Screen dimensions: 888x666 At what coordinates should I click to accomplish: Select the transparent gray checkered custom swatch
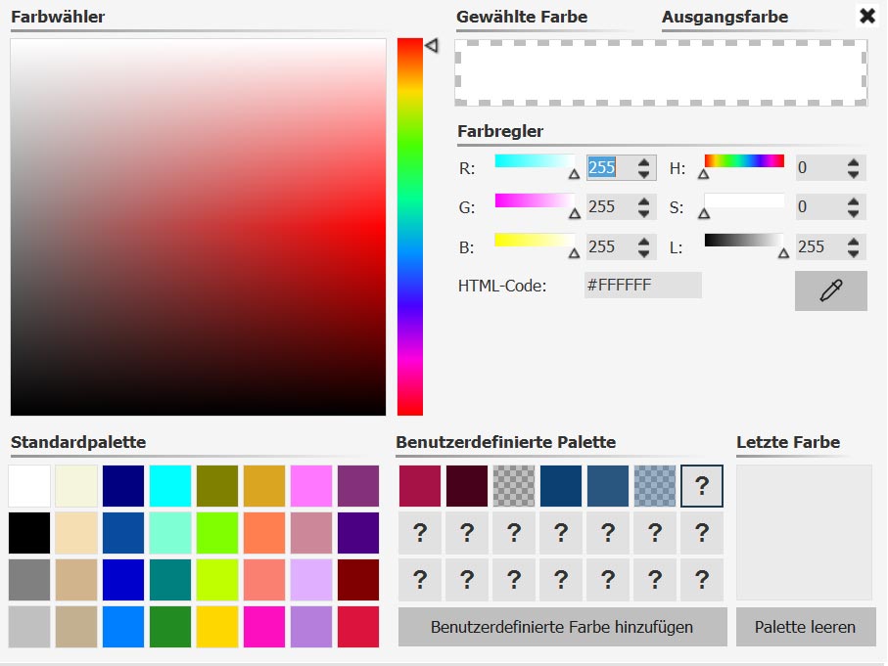tap(514, 486)
